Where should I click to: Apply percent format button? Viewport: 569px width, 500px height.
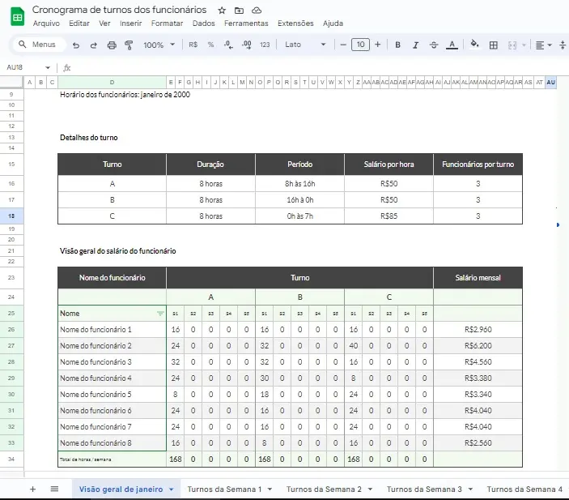pyautogui.click(x=210, y=45)
